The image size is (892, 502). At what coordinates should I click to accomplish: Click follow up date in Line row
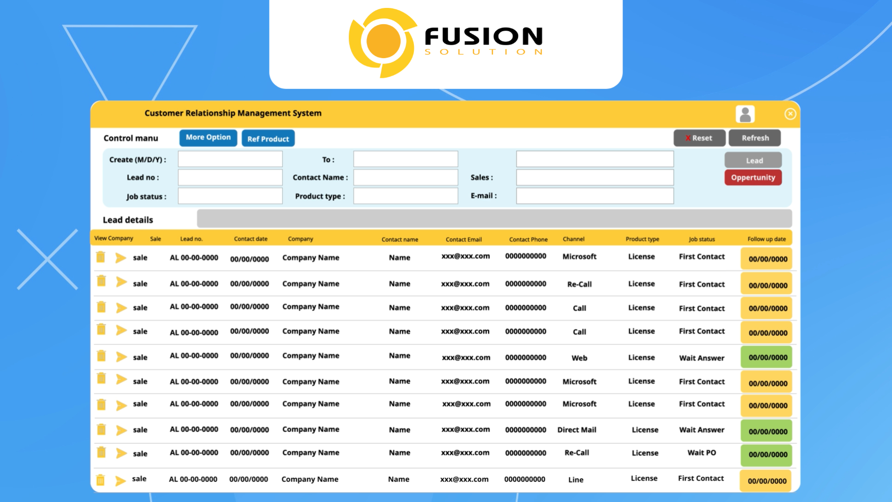[x=765, y=481]
